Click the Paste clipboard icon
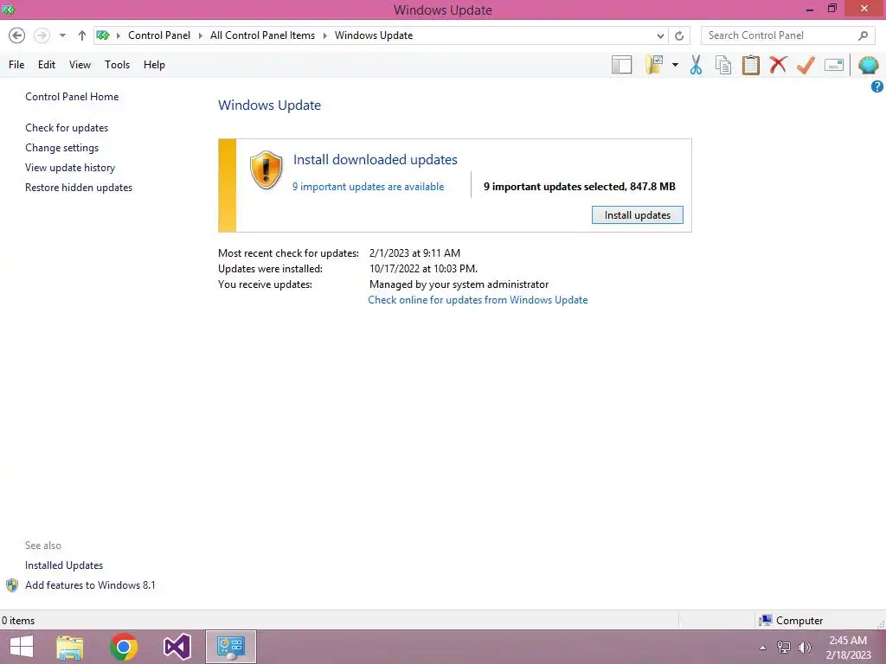 (750, 65)
